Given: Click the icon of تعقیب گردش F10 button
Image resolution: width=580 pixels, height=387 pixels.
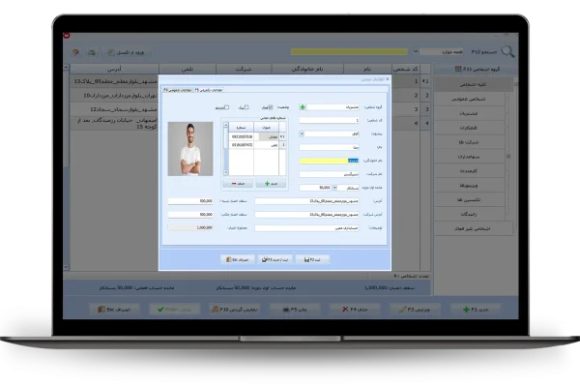Looking at the screenshot, I should tap(215, 309).
